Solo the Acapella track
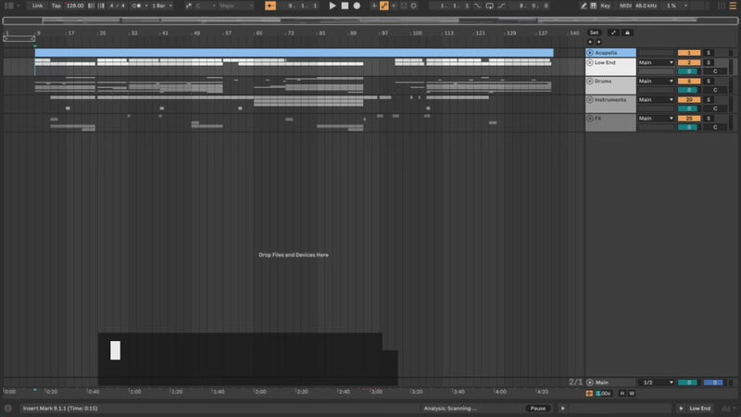This screenshot has width=741, height=417. click(709, 53)
